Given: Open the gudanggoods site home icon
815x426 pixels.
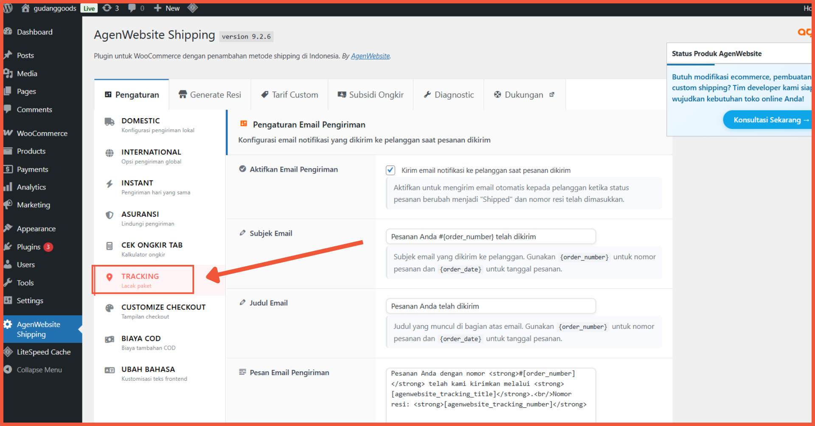Looking at the screenshot, I should point(25,8).
